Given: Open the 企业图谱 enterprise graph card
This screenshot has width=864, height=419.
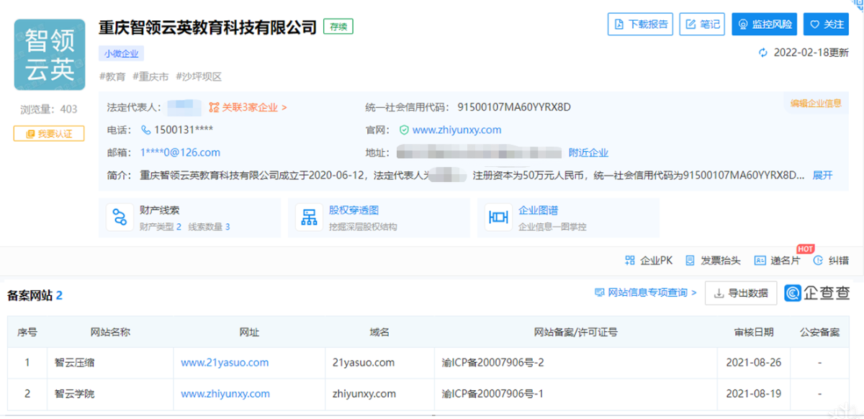Looking at the screenshot, I should [567, 217].
